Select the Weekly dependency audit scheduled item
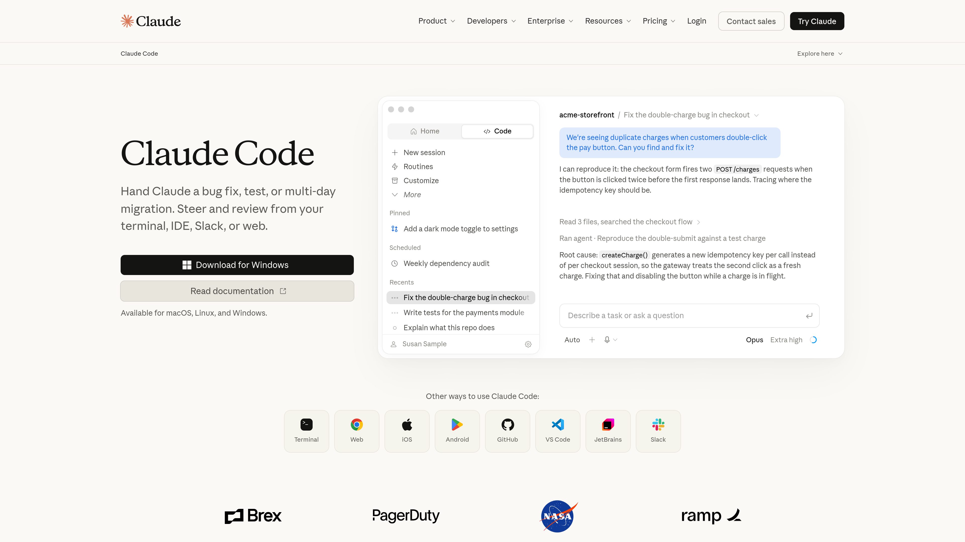The width and height of the screenshot is (965, 542). pyautogui.click(x=460, y=263)
